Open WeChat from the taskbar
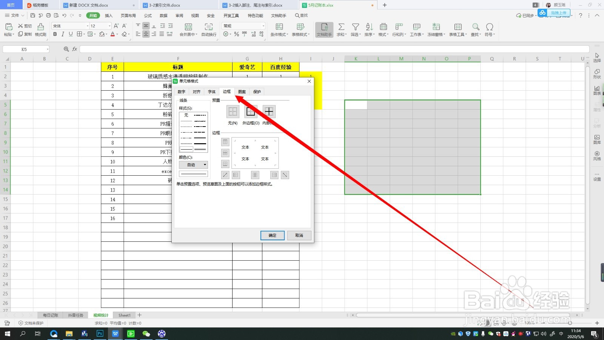The width and height of the screenshot is (604, 340). [x=146, y=334]
